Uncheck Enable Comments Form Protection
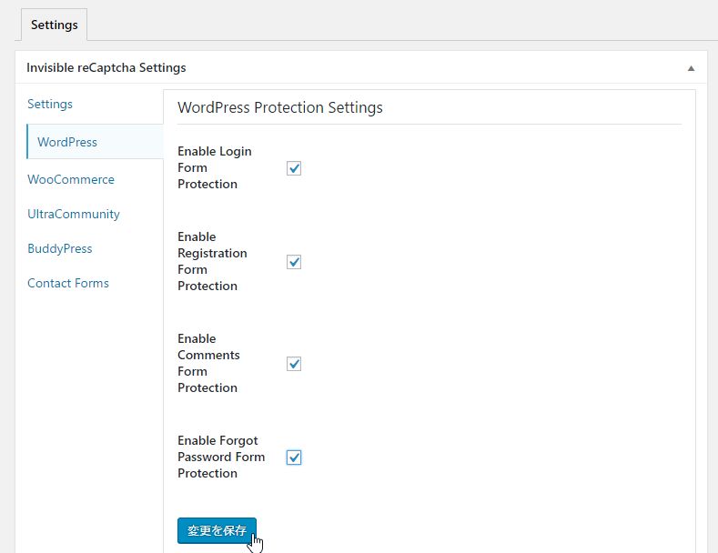Screen dimensions: 718x553 (294, 364)
